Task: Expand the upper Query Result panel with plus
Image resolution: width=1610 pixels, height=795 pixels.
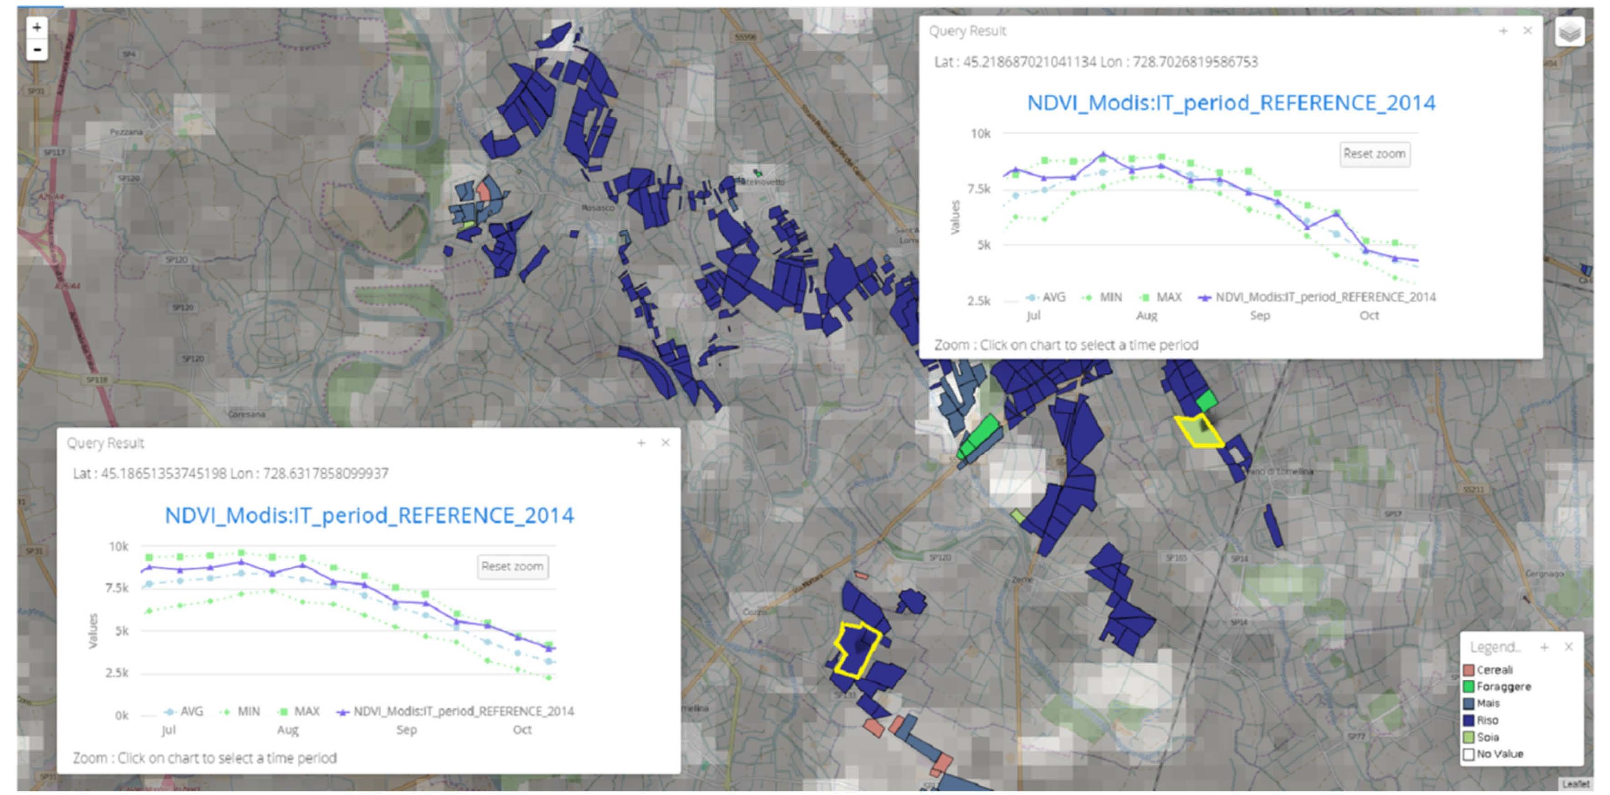Action: tap(1503, 31)
